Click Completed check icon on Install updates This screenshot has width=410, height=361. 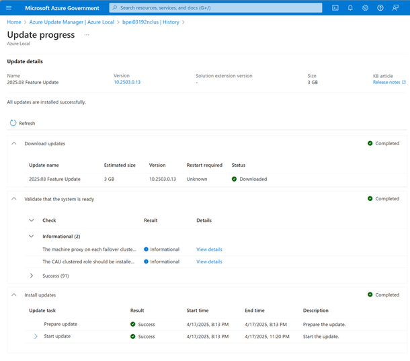[x=370, y=295]
